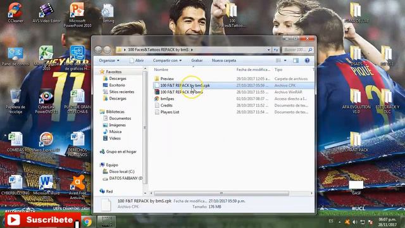Open AVS Video Editor desktop icon
This screenshot has height=228, width=405.
tap(46, 12)
